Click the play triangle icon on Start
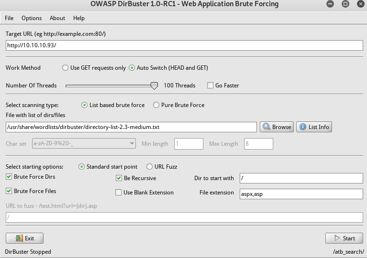Screen dimensions: 367x258 click(x=337, y=238)
